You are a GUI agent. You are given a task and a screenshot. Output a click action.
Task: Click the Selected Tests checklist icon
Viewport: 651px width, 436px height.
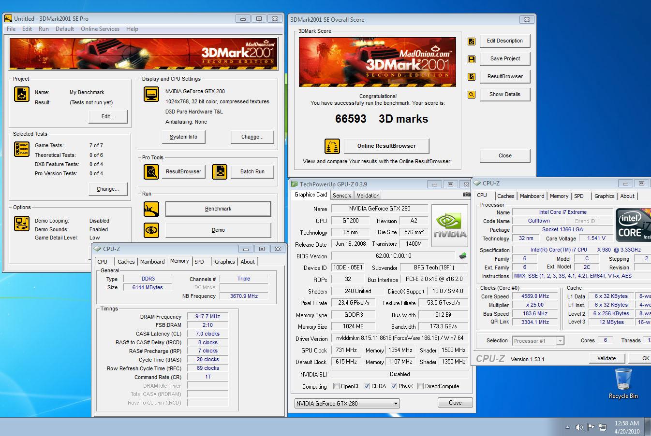click(22, 149)
